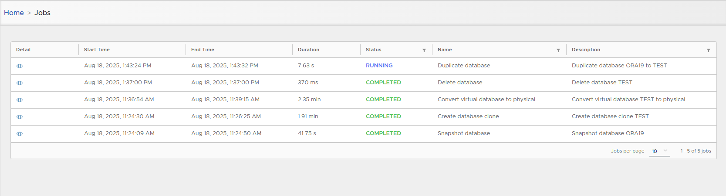This screenshot has height=196, width=726.
Task: Open the Status column filter icon
Action: tap(424, 50)
